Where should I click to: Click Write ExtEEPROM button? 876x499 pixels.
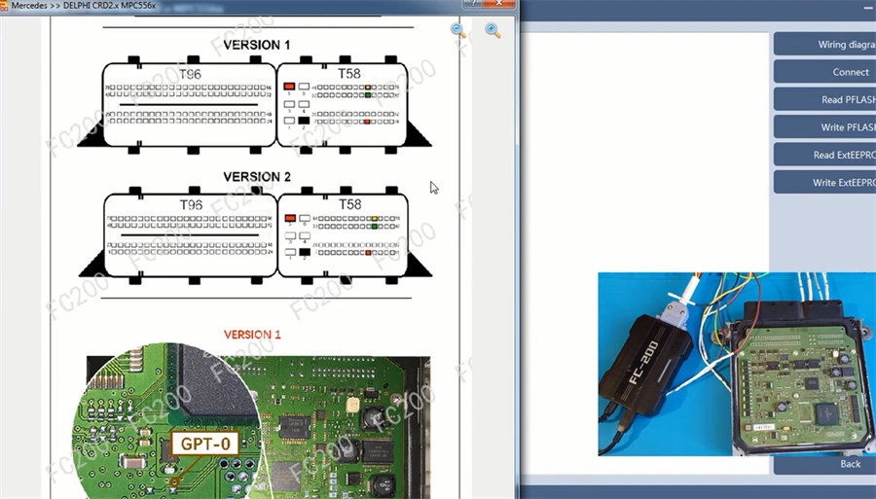click(x=824, y=182)
